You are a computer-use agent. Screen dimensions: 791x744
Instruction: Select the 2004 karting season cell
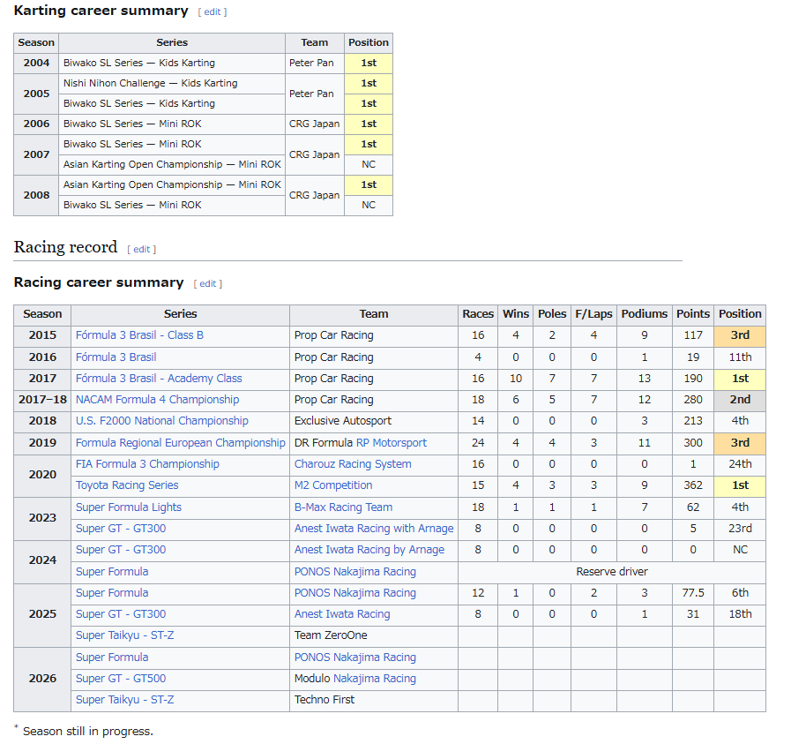tap(36, 64)
